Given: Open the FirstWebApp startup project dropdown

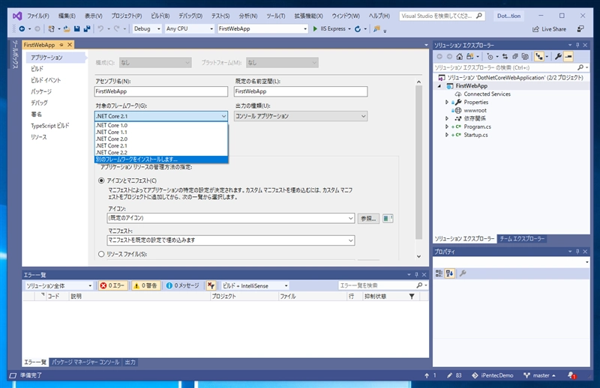Looking at the screenshot, I should [262, 28].
